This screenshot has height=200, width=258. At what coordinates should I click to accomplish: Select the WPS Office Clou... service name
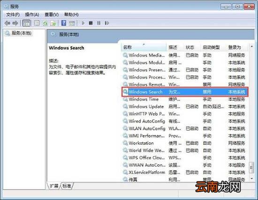click(x=147, y=157)
